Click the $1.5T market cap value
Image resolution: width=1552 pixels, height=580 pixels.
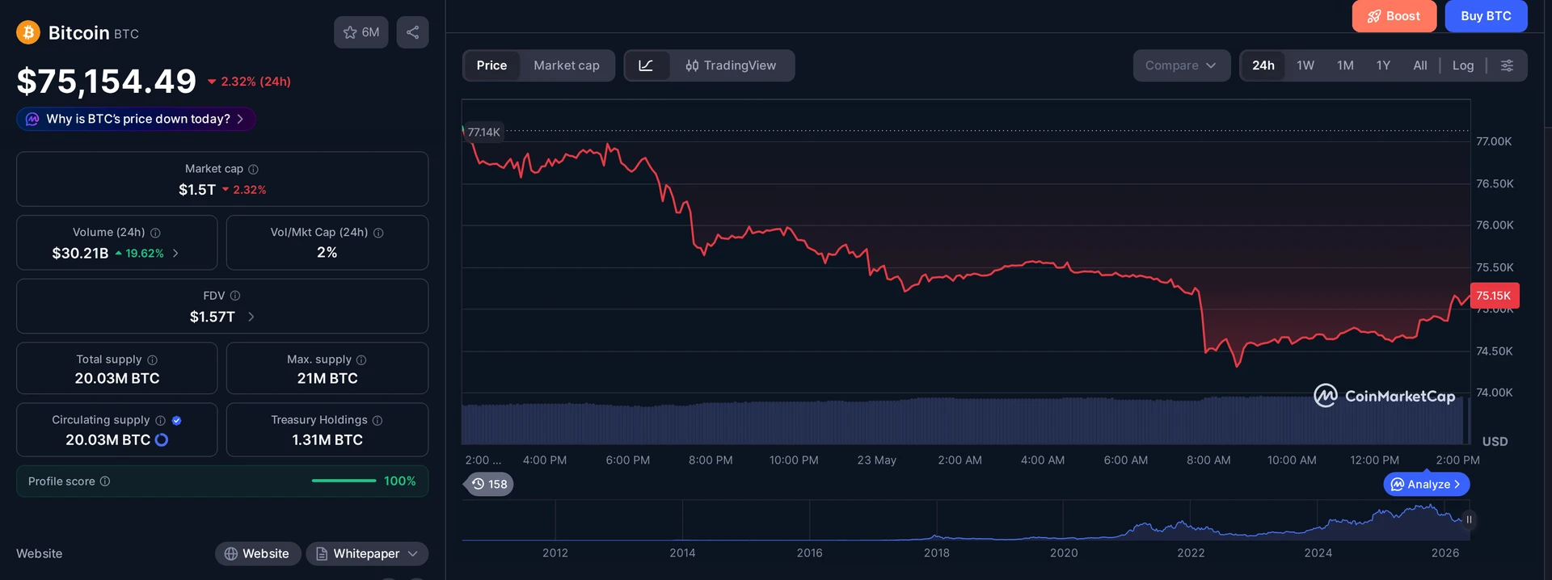click(x=197, y=190)
